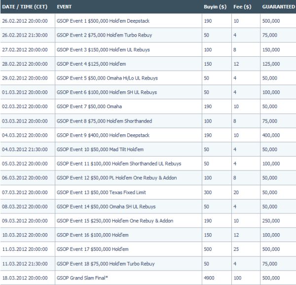Select GSOP Event 18 $75,000 Hold'em Turbo Rebuy

coord(106,264)
